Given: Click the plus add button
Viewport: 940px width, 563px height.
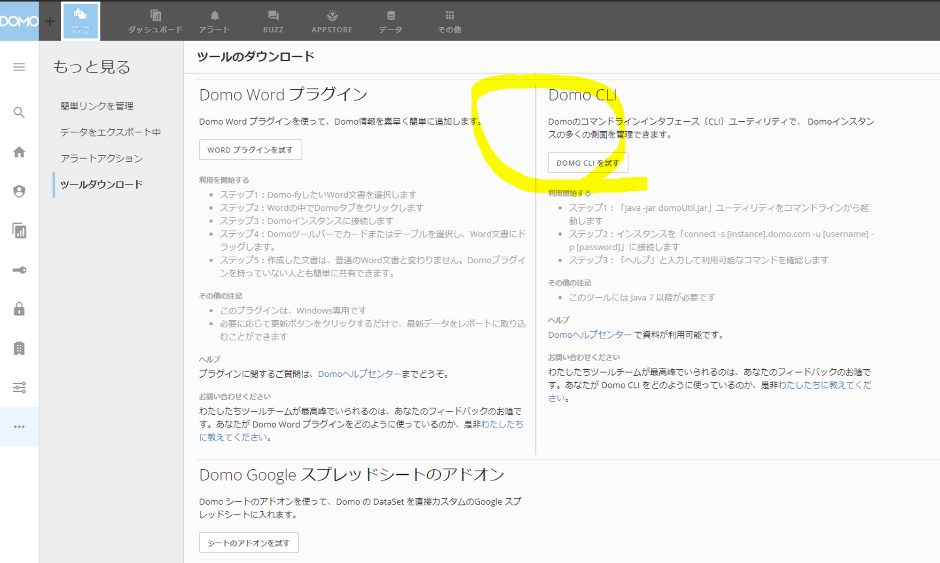Looking at the screenshot, I should point(50,21).
